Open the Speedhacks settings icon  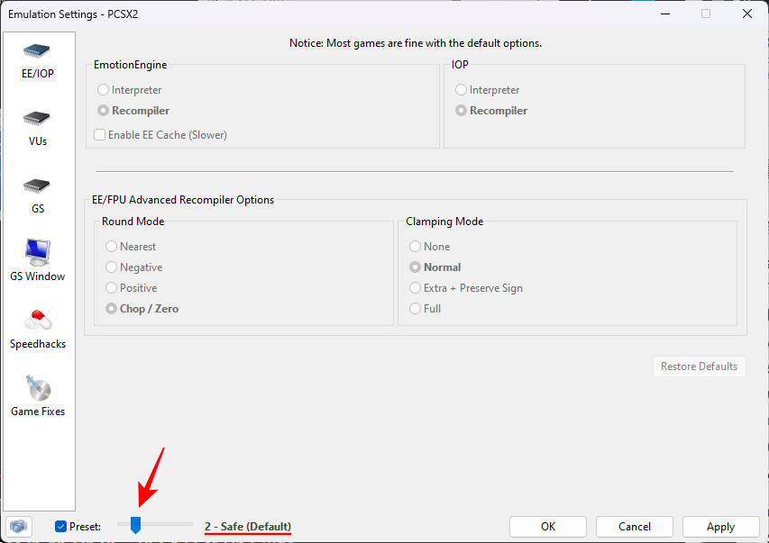(x=38, y=321)
